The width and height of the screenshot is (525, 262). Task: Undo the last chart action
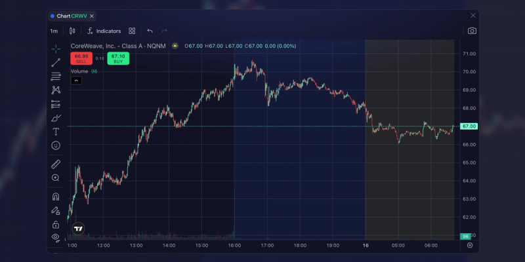150,31
